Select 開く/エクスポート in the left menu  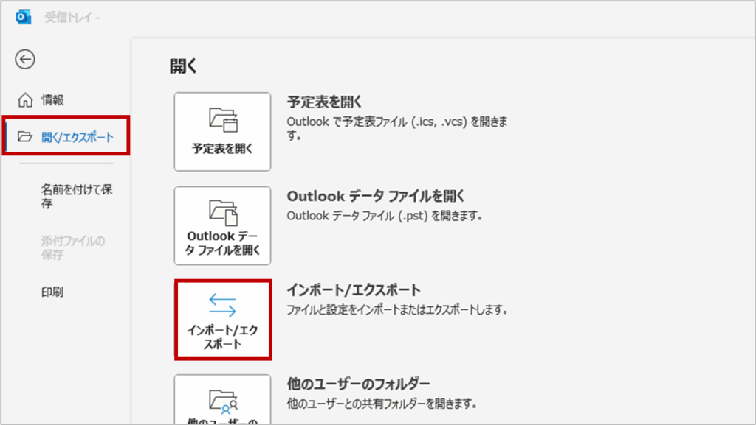(x=77, y=136)
